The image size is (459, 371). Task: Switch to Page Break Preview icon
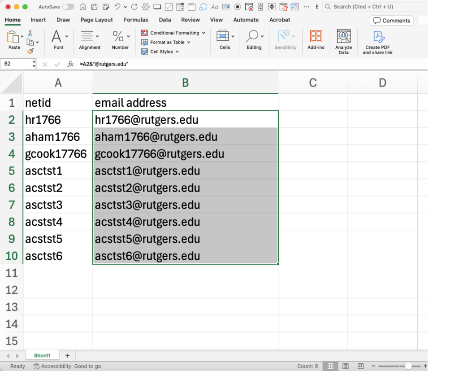pyautogui.click(x=361, y=366)
